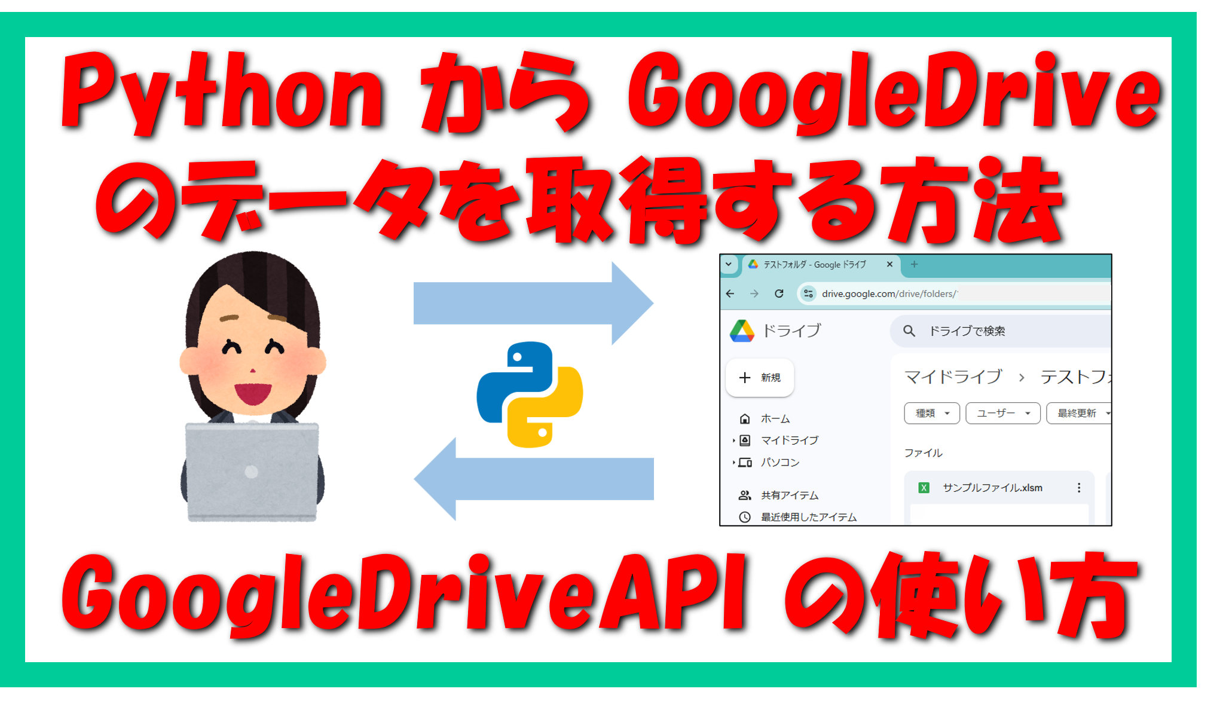
Task: Click the パソコン devices icon
Action: (745, 463)
